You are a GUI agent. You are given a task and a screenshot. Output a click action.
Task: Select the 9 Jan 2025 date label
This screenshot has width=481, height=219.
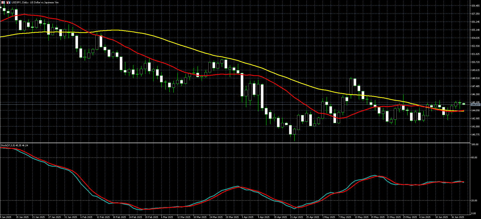(x=6, y=217)
